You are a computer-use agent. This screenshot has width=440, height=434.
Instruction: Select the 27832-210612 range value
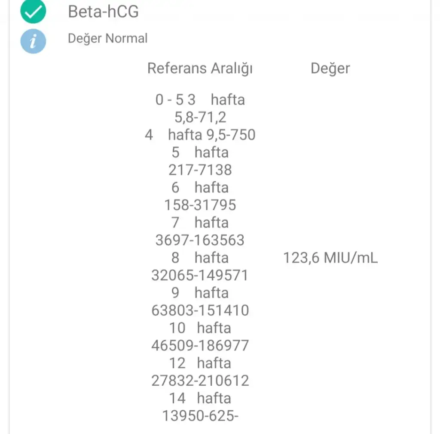tap(200, 381)
